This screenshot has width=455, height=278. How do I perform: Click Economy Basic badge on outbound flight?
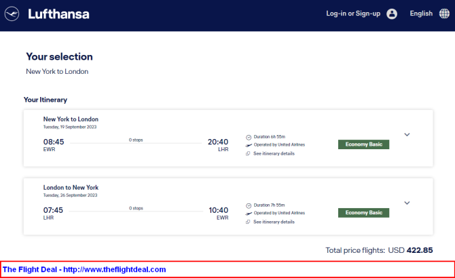coord(363,144)
